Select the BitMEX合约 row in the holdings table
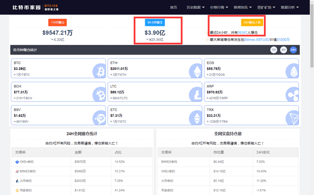This screenshot has height=195, width=314. click(228, 162)
